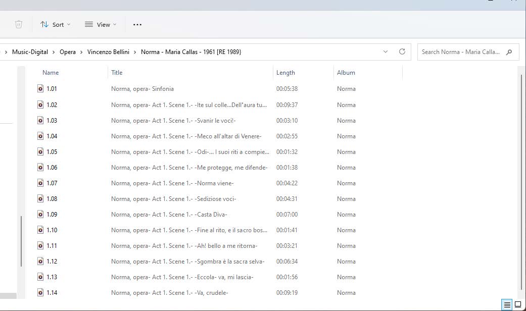Navigate to Opera folder in breadcrumb
This screenshot has height=311, width=526.
click(68, 52)
